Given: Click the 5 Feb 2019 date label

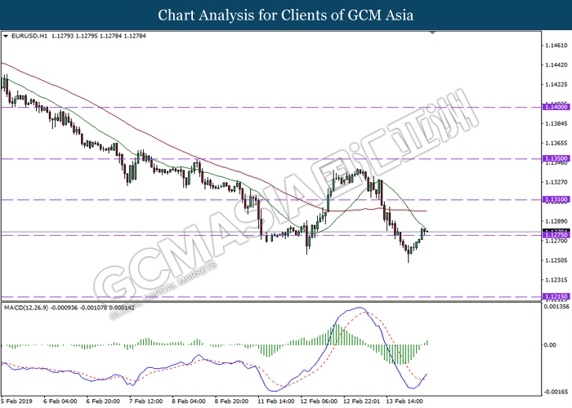Looking at the screenshot, I should coord(16,401).
